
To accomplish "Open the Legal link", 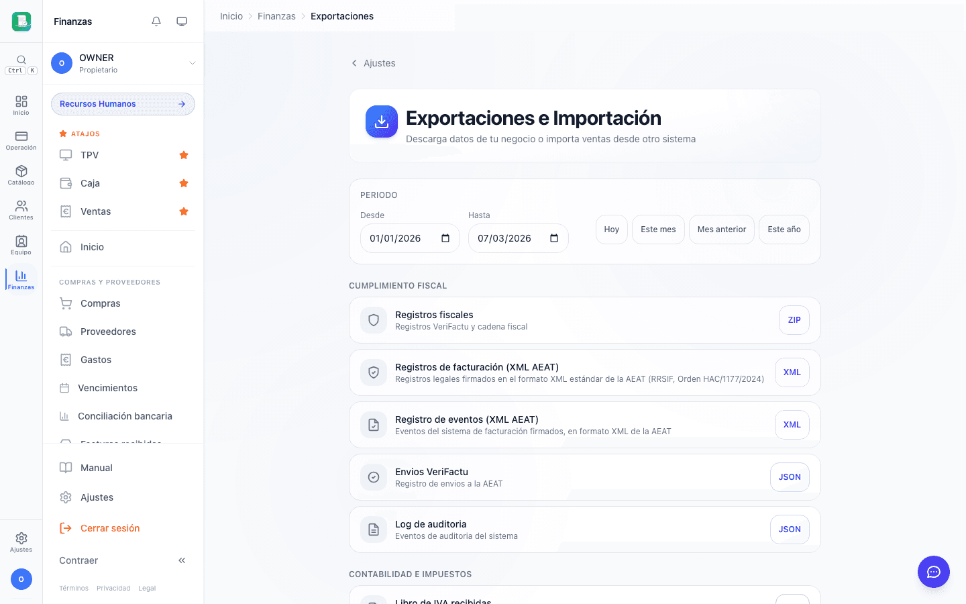I will pos(147,589).
